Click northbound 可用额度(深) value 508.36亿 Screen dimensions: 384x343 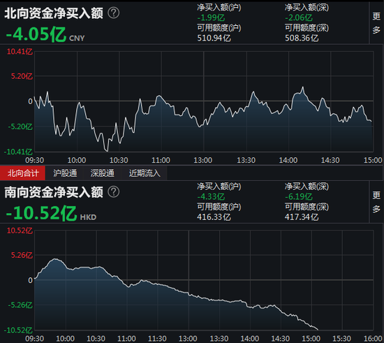(302, 38)
